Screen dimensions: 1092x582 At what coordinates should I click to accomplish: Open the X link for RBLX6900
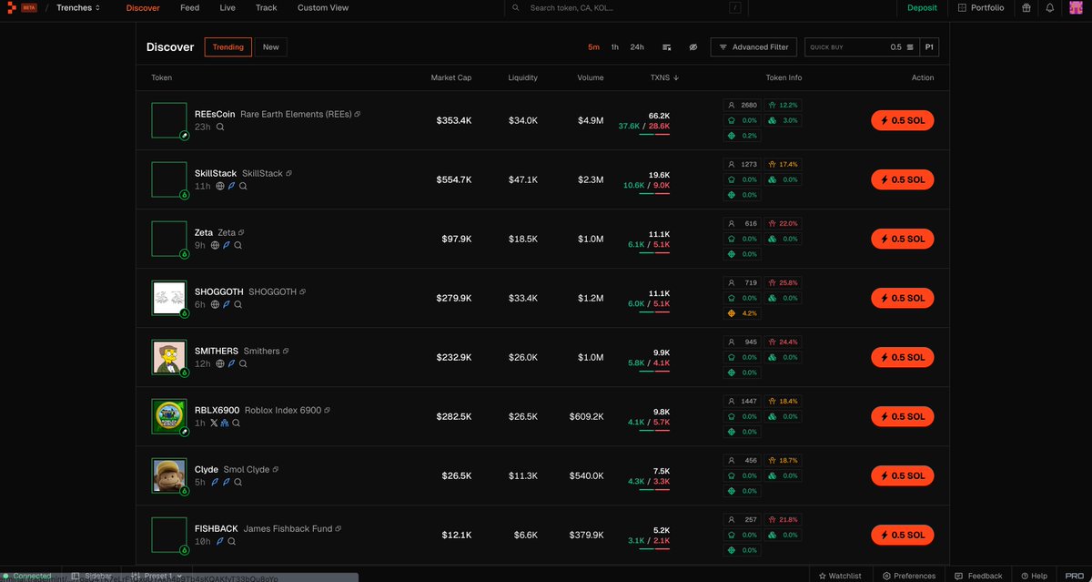(x=214, y=423)
